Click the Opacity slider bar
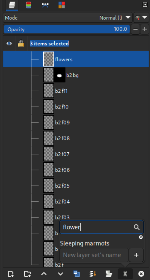Viewport: 150px width, 280px height. [x=67, y=29]
